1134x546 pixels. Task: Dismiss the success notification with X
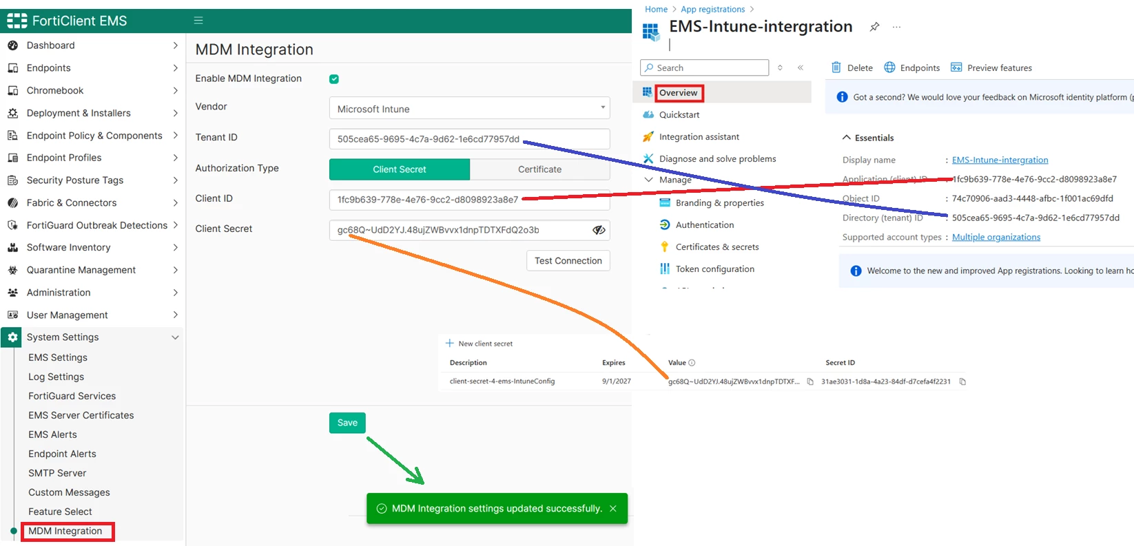[x=613, y=509]
